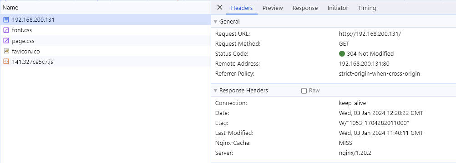The height and width of the screenshot is (163, 456).
Task: Select the 141.327ce5c7.js request
Action: (106, 62)
